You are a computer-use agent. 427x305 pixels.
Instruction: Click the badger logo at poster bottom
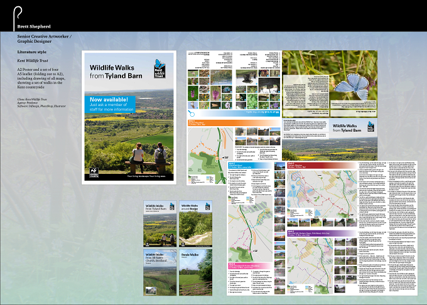94,173
